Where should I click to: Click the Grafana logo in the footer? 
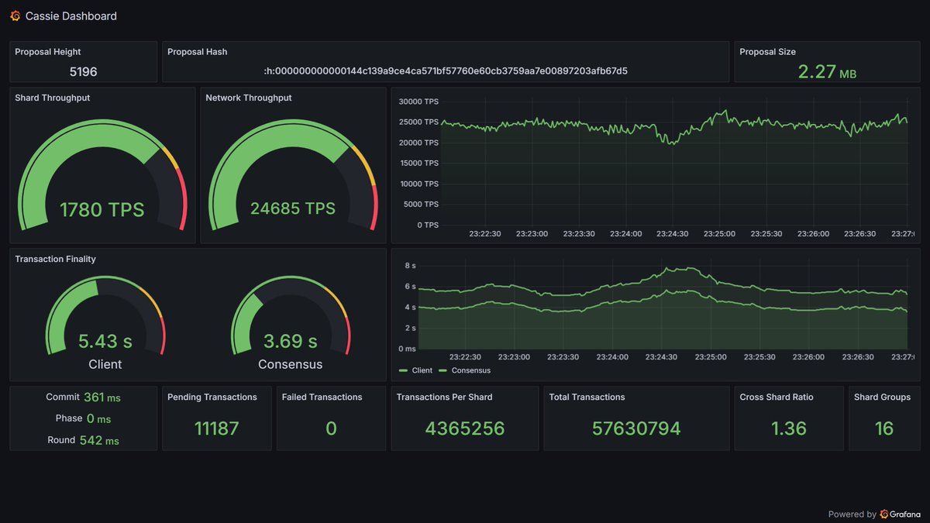pyautogui.click(x=885, y=514)
